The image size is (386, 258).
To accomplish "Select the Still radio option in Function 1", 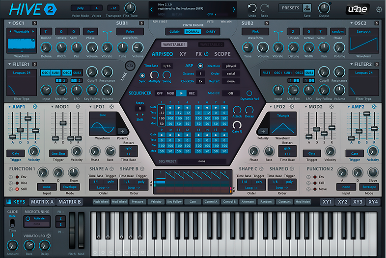I will click(18, 188).
